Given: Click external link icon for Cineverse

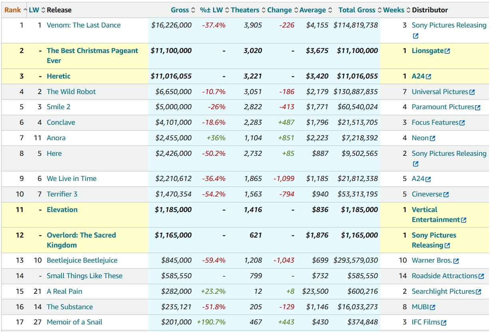Looking at the screenshot, I should point(446,194).
